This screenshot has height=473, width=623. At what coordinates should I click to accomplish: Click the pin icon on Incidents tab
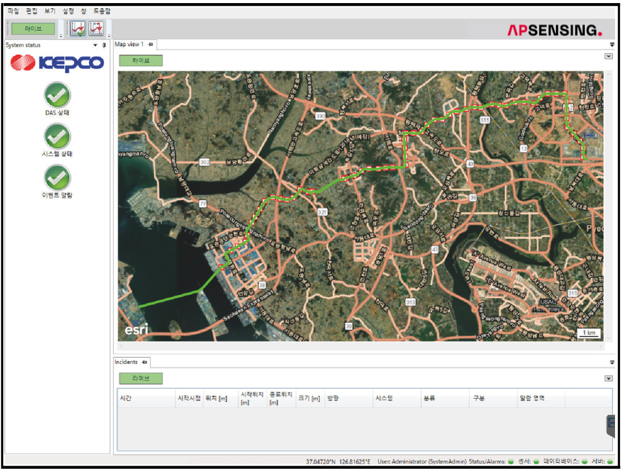coord(145,362)
